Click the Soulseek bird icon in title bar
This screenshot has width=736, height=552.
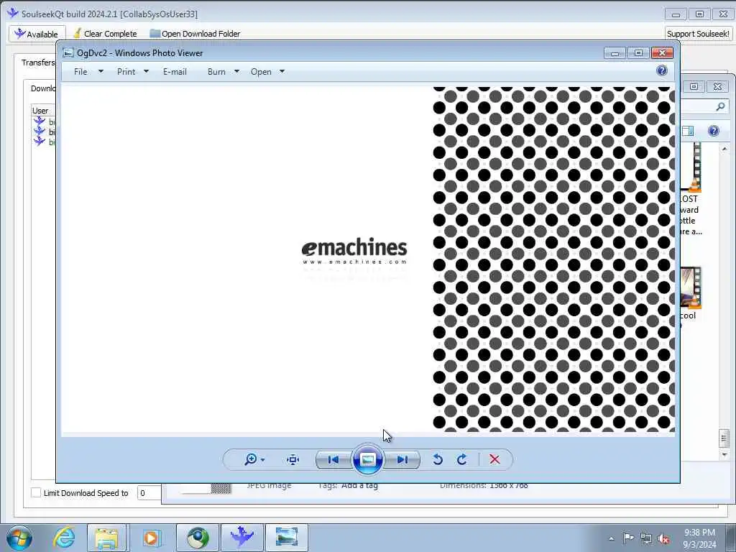pyautogui.click(x=13, y=13)
